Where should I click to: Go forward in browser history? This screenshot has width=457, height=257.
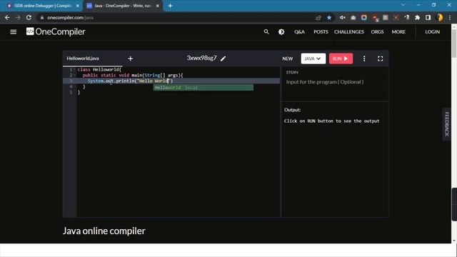click(18, 17)
